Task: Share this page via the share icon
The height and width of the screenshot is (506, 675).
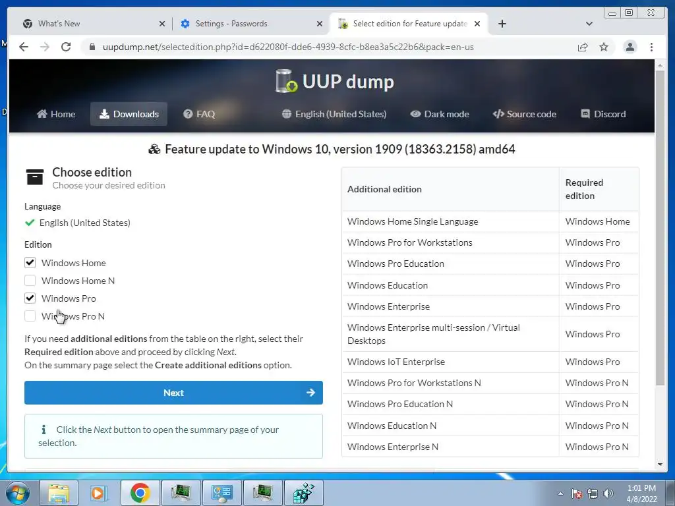Action: click(x=583, y=47)
